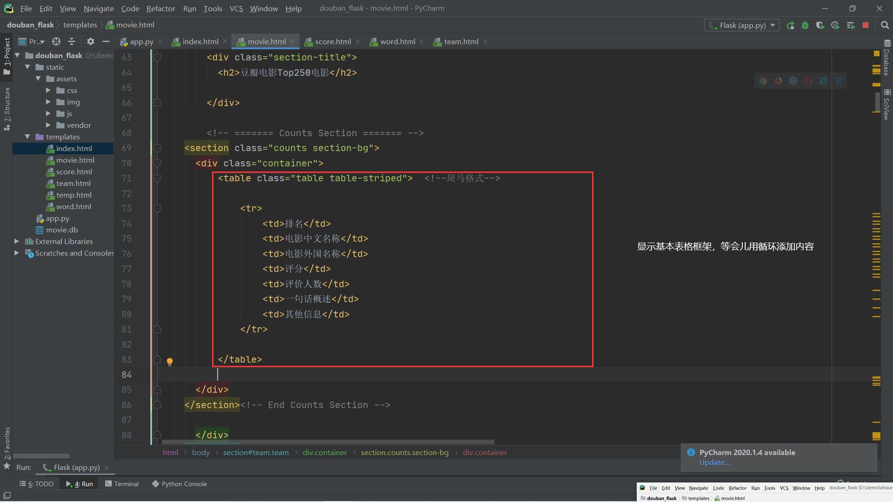Open Flask (app.py) run configuration dropdown
893x502 pixels.
coord(742,26)
